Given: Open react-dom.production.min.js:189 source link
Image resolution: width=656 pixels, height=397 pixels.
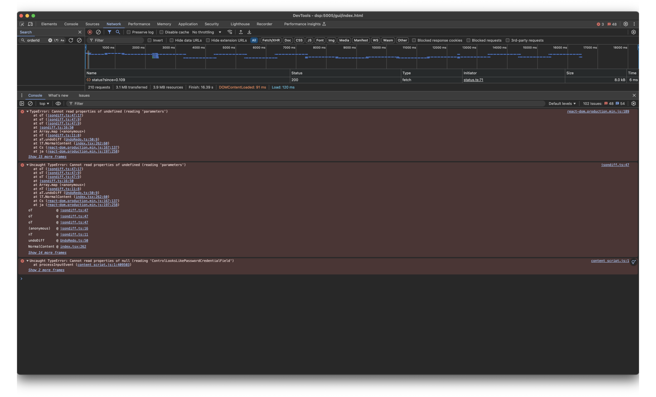Looking at the screenshot, I should pos(598,111).
